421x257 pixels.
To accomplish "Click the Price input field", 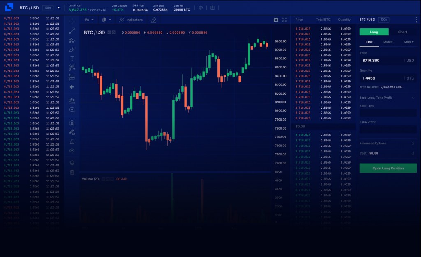I will point(382,61).
